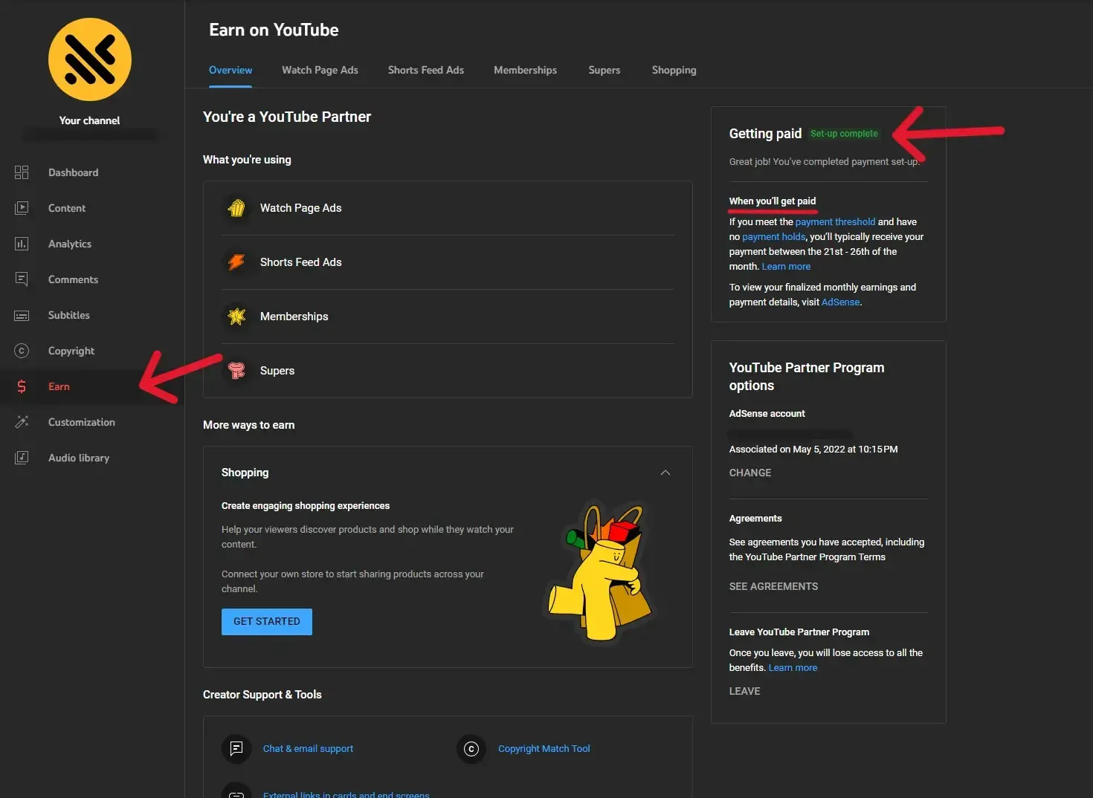Open Chat & email support link
Viewport: 1093px width, 798px height.
(308, 748)
